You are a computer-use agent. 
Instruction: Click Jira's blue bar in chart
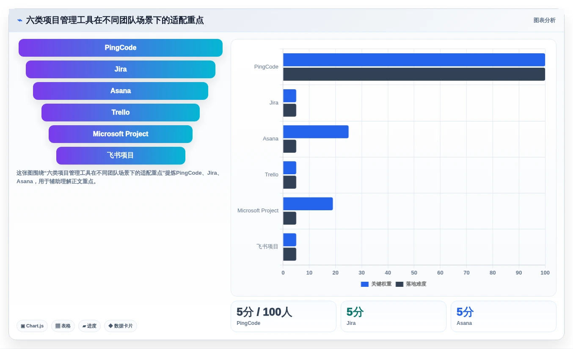tap(289, 96)
